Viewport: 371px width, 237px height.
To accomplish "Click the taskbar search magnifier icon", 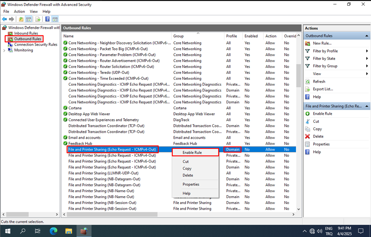I will pyautogui.click(x=23, y=231).
